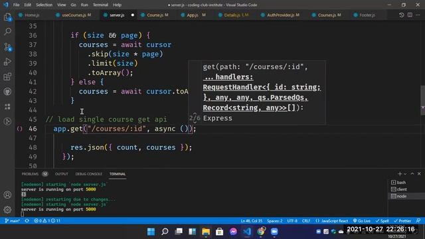This screenshot has height=239, width=425.
Task: Create a new terminal with plus icon
Action: coord(400,174)
